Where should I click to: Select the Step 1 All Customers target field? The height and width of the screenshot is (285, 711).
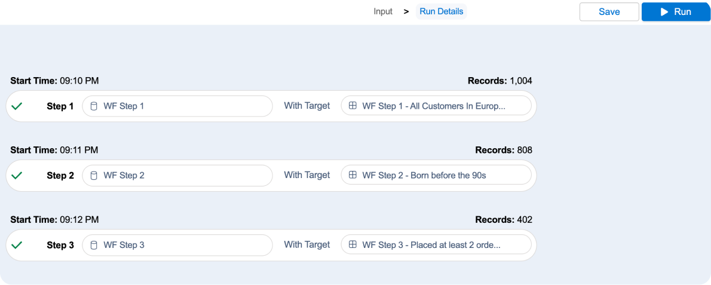[436, 106]
